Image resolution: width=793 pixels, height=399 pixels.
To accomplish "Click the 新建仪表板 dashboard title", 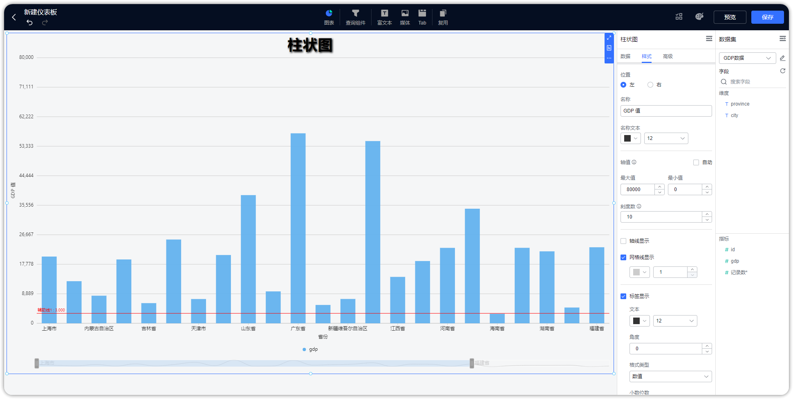I will tap(40, 12).
